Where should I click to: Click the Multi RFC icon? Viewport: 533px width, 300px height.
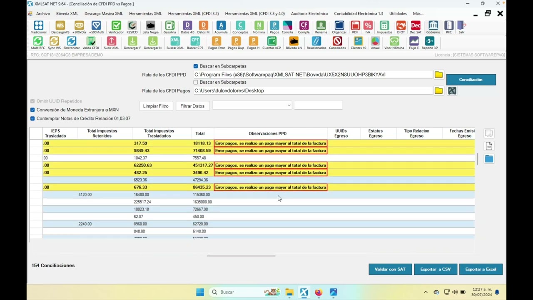tap(38, 43)
